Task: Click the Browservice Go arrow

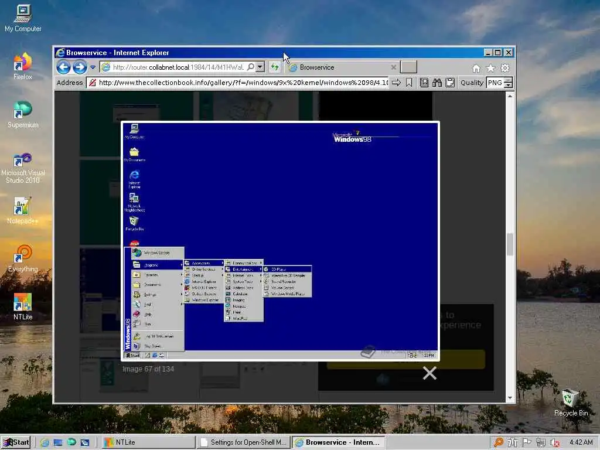Action: pyautogui.click(x=397, y=83)
